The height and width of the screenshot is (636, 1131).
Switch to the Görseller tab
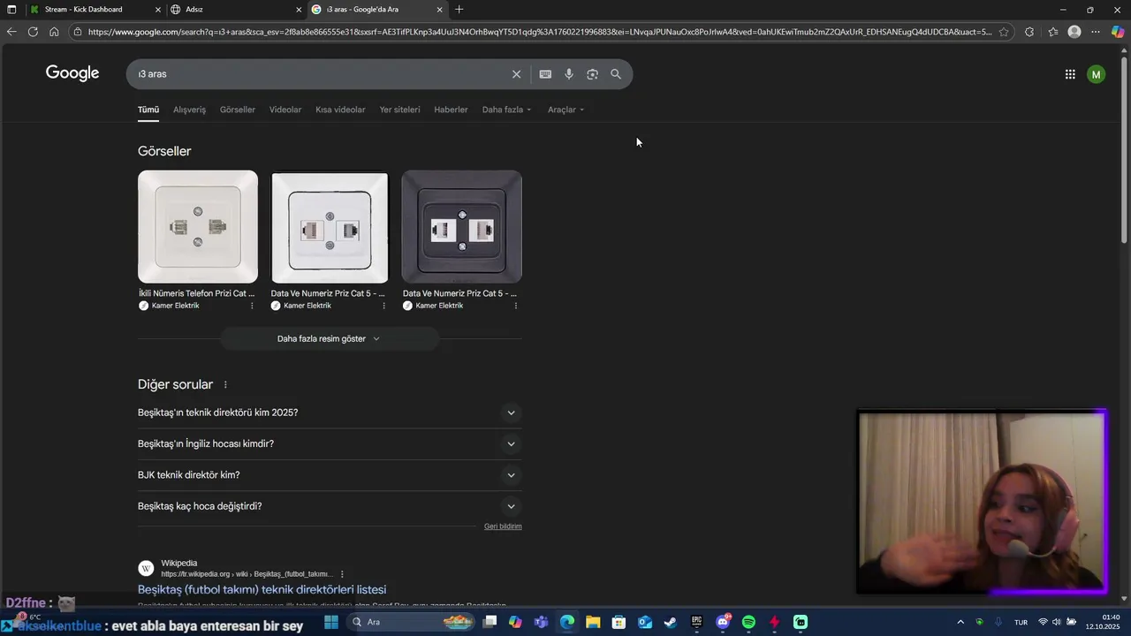tap(238, 110)
